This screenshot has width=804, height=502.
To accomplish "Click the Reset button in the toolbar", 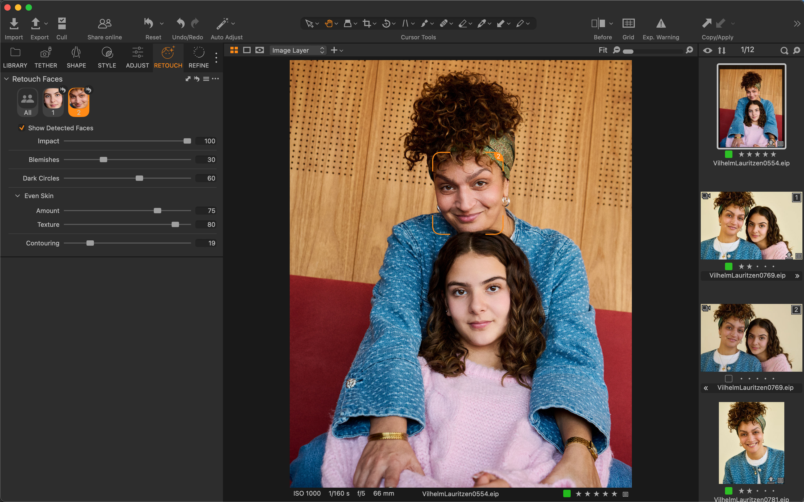I will 149,27.
